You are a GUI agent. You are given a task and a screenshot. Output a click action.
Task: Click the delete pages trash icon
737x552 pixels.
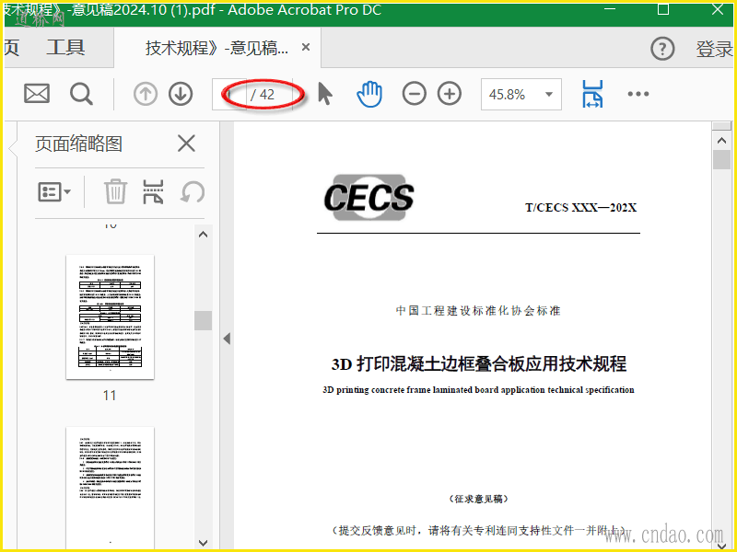click(x=115, y=191)
